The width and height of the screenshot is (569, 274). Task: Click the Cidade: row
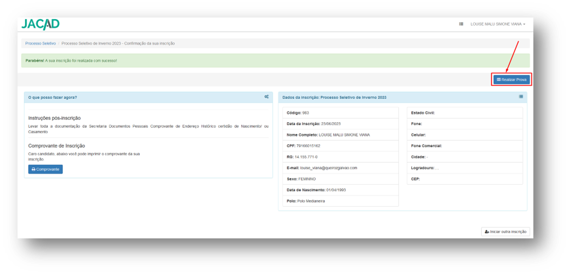pos(465,157)
